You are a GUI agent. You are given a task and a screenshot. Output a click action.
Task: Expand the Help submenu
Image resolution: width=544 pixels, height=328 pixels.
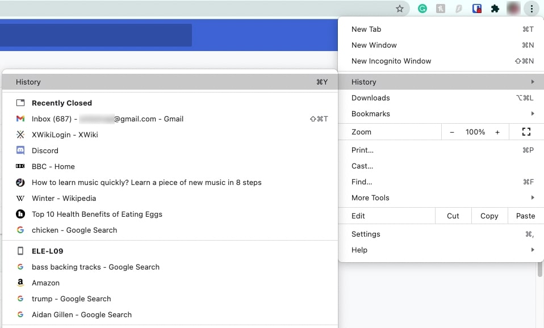point(441,250)
